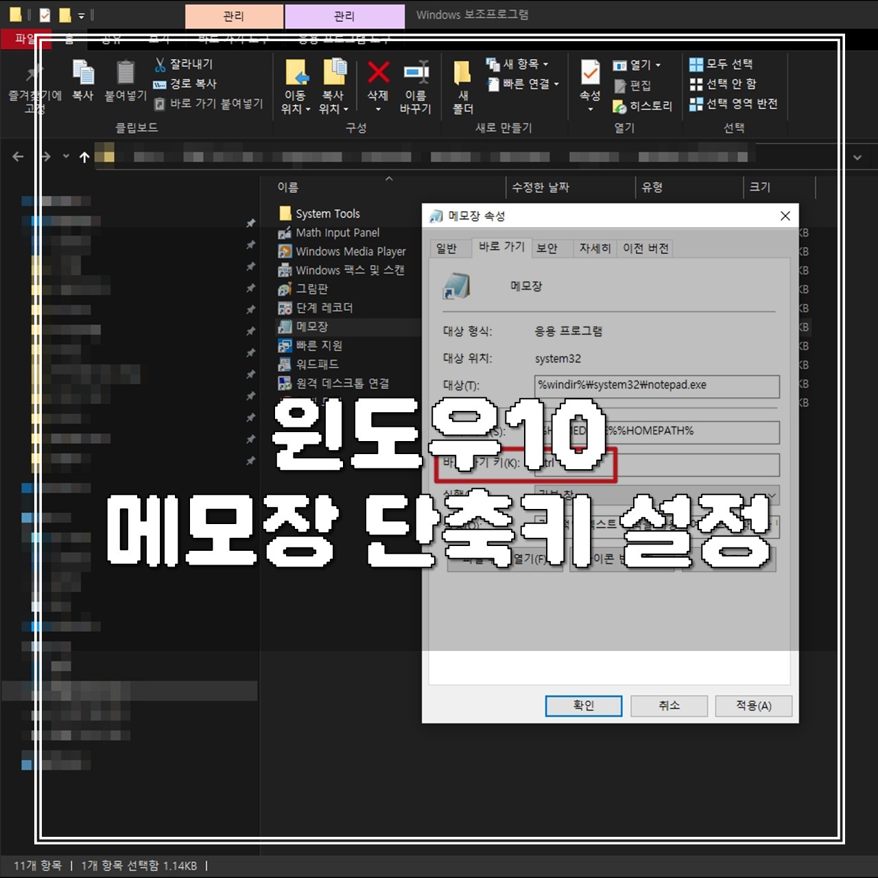Viewport: 878px width, 878px height.
Task: Select Windows Media Player shortcut
Action: (342, 252)
